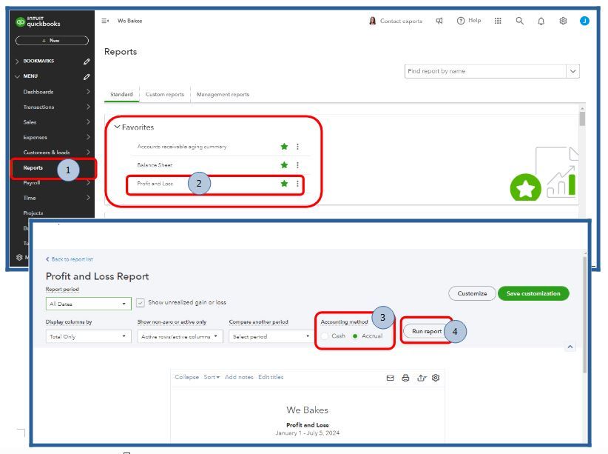Image resolution: width=608 pixels, height=454 pixels.
Task: Click the + New button
Action: [x=52, y=41]
